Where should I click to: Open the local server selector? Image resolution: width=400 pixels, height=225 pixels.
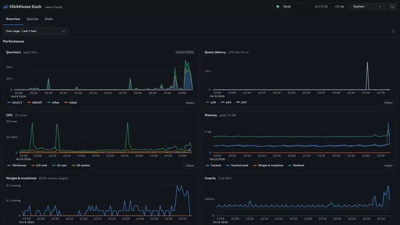(x=310, y=6)
